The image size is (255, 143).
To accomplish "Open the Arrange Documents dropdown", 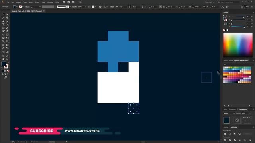I will (x=74, y=2).
